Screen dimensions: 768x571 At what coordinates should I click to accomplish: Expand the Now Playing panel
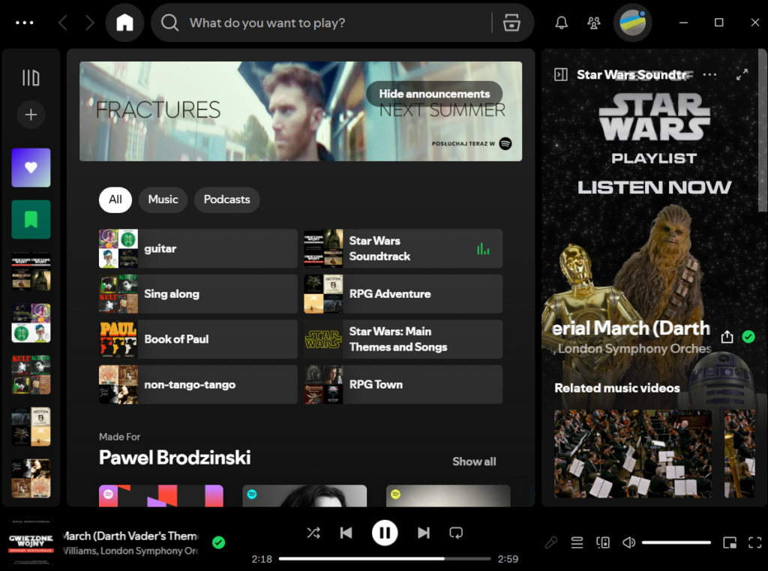click(741, 74)
